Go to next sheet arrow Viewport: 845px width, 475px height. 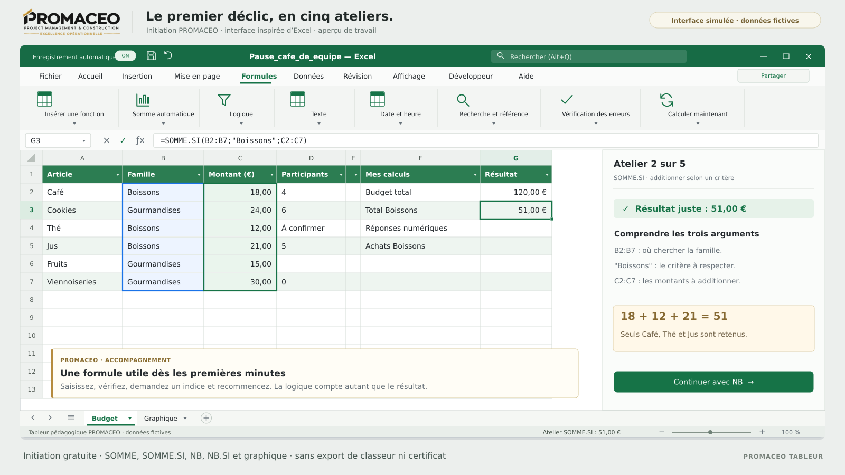50,417
